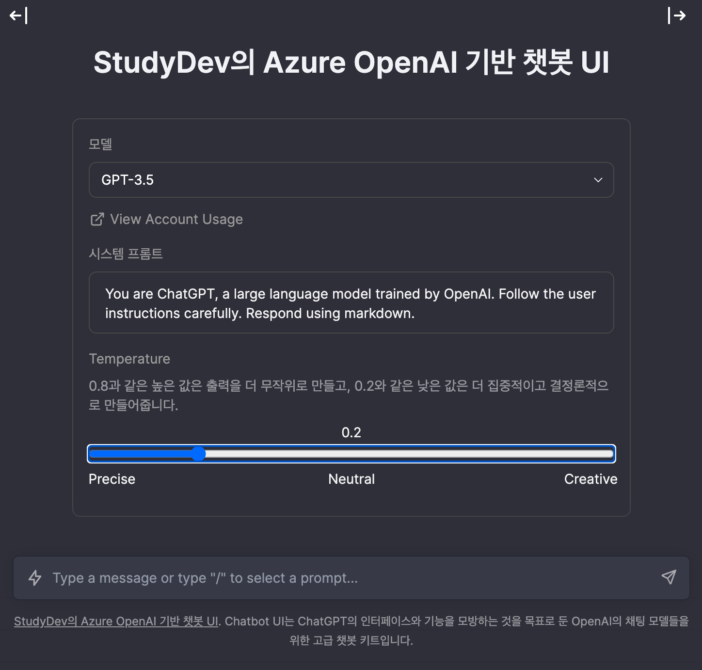Viewport: 702px width, 670px height.
Task: Open the GPT-3.5 model dropdown
Action: click(x=351, y=180)
